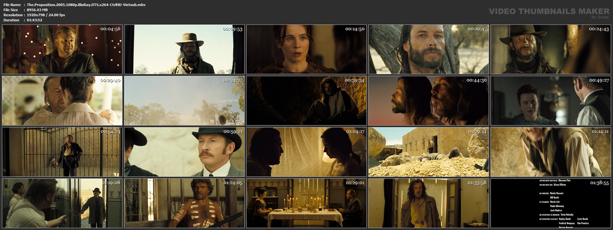The height and width of the screenshot is (230, 613).
Task: Choose the thumbnail at 00:44:30
Action: point(429,100)
